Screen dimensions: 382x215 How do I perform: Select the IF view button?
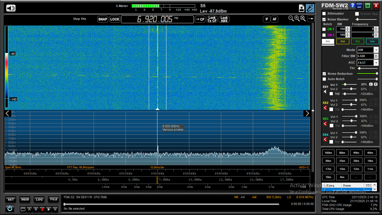coord(267,19)
